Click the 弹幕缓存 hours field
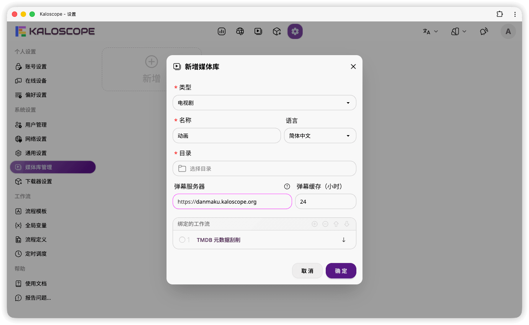The height and width of the screenshot is (325, 529). 326,201
